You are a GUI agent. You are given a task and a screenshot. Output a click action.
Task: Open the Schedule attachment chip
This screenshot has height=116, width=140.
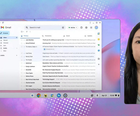click(x=49, y=49)
